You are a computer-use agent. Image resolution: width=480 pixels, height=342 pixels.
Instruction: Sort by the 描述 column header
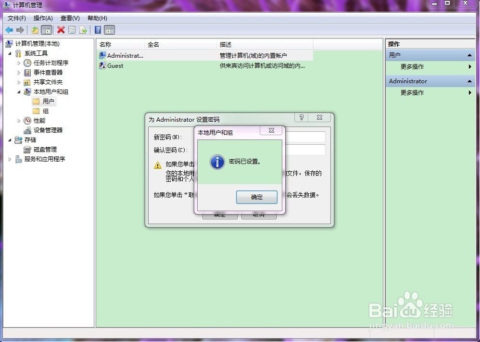265,44
